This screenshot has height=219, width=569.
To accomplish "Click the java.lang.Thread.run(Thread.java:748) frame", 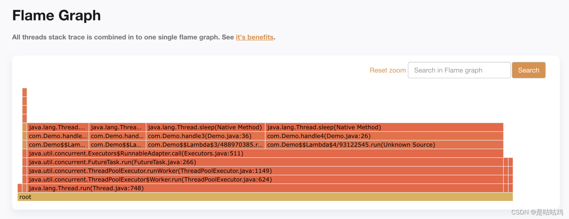I will point(265,188).
